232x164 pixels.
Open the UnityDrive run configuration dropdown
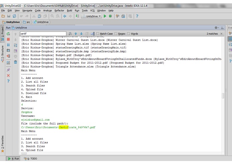91,16
